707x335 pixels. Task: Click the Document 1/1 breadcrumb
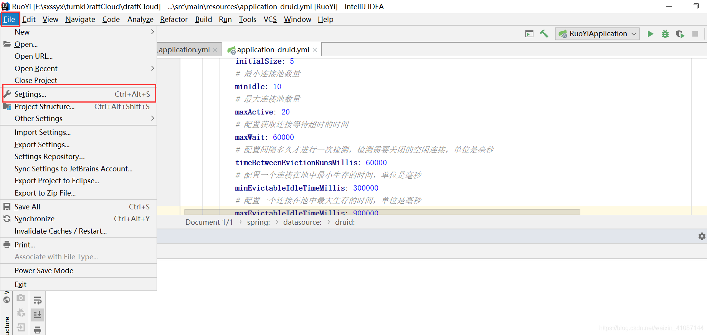[x=209, y=222]
